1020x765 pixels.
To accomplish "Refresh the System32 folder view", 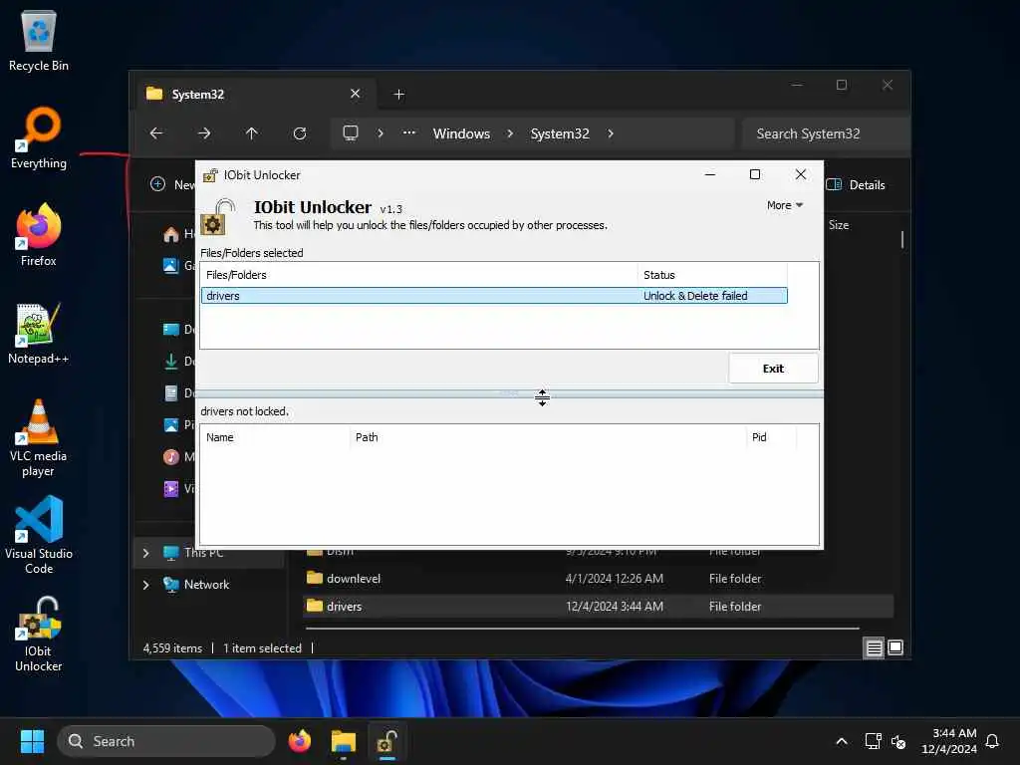I will [299, 133].
